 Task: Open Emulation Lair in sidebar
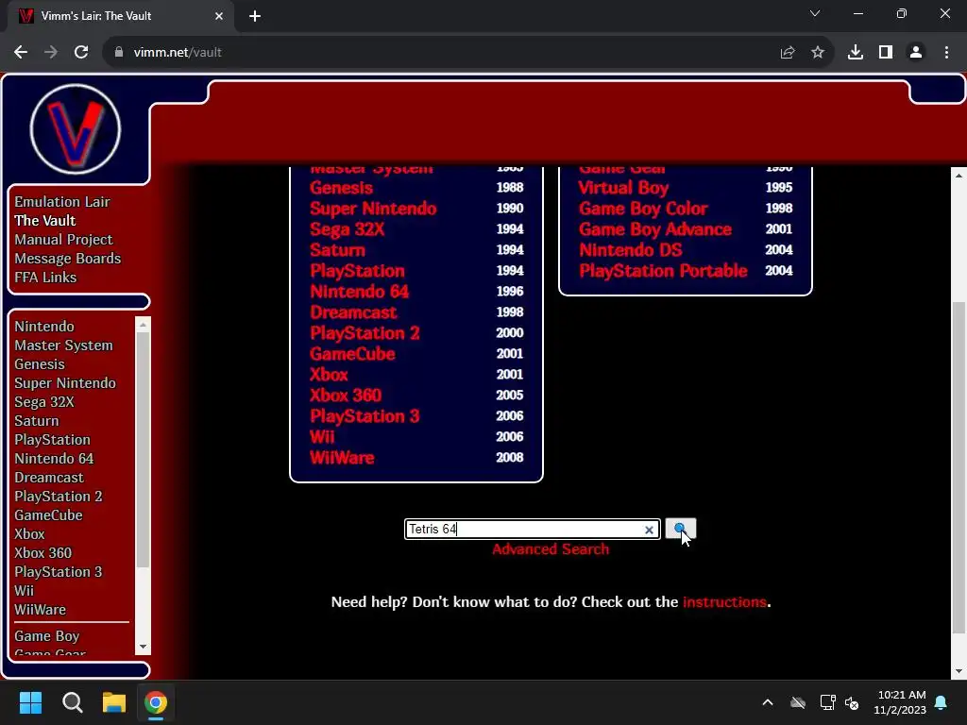coord(62,202)
